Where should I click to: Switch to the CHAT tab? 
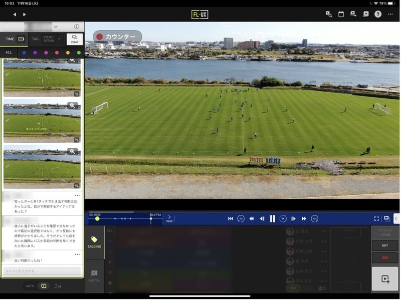(75, 39)
